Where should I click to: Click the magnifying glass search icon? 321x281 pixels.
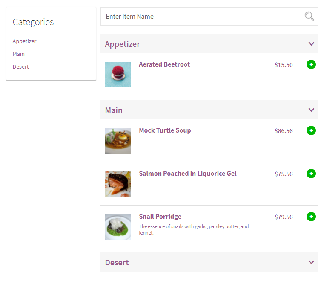click(309, 16)
